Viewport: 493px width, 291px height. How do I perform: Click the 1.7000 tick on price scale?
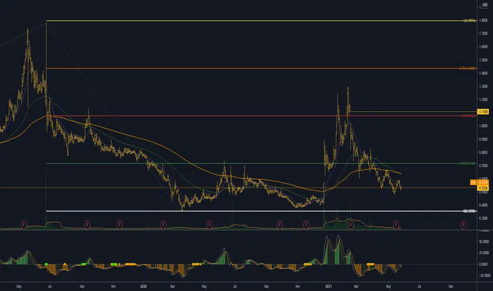pos(483,33)
